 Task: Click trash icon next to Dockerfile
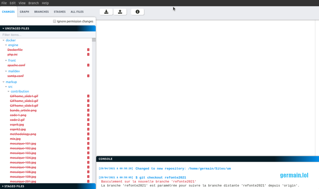point(88,50)
